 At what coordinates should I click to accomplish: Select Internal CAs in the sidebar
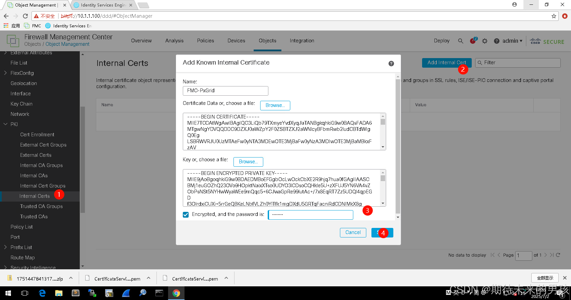(34, 176)
